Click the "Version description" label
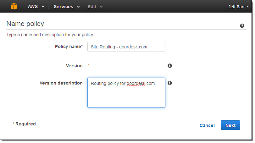255x143 pixels. click(x=61, y=83)
